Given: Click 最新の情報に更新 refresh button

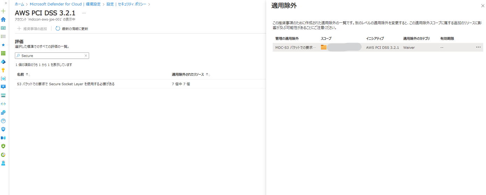Looking at the screenshot, I should (x=72, y=29).
